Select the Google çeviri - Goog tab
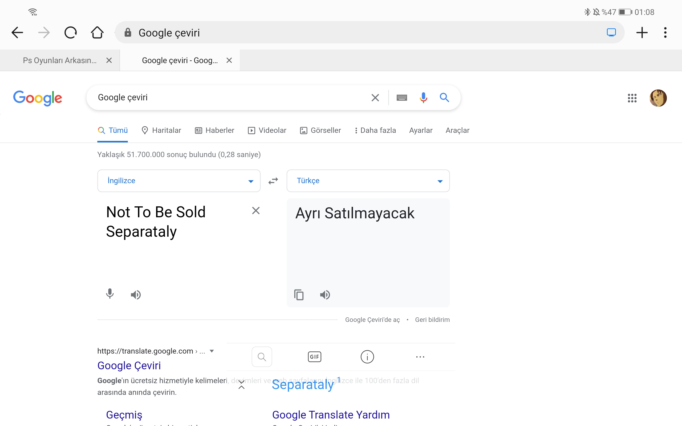This screenshot has height=426, width=682. pyautogui.click(x=180, y=60)
